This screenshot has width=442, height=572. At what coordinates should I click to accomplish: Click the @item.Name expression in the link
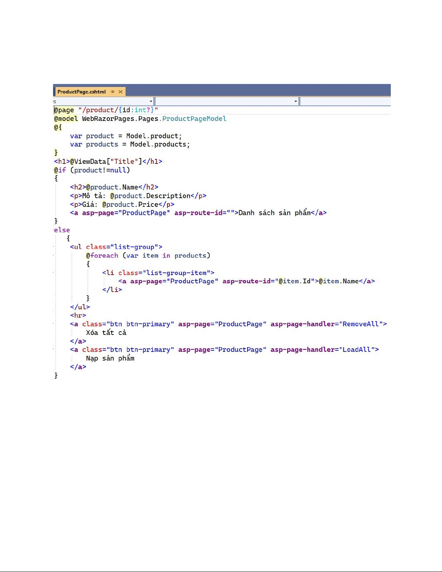coord(338,281)
